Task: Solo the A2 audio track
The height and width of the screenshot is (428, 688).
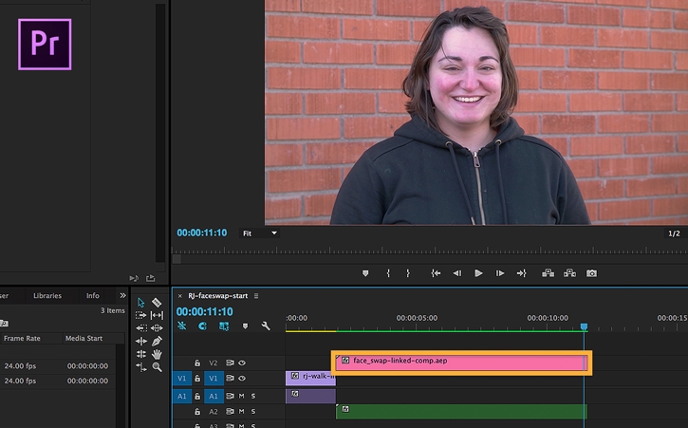Action: [253, 411]
